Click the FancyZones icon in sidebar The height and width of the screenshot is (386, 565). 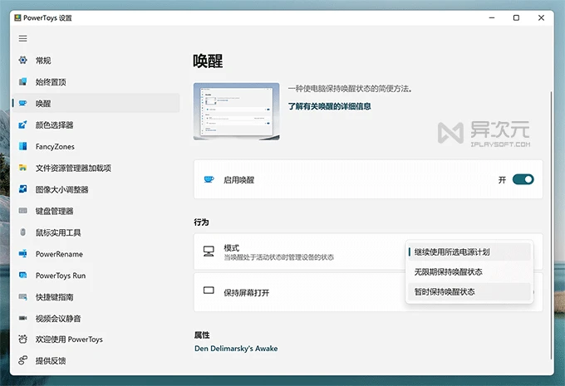tap(23, 147)
